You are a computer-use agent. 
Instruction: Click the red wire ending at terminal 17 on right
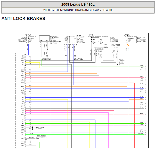tap(84, 114)
